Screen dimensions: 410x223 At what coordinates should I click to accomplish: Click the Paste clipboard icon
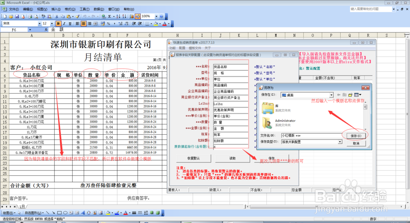point(68,16)
